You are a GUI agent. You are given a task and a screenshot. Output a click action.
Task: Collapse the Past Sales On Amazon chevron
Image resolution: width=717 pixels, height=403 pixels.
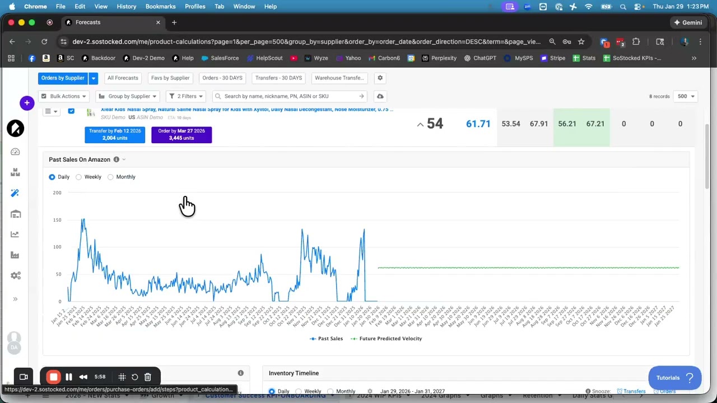(124, 160)
